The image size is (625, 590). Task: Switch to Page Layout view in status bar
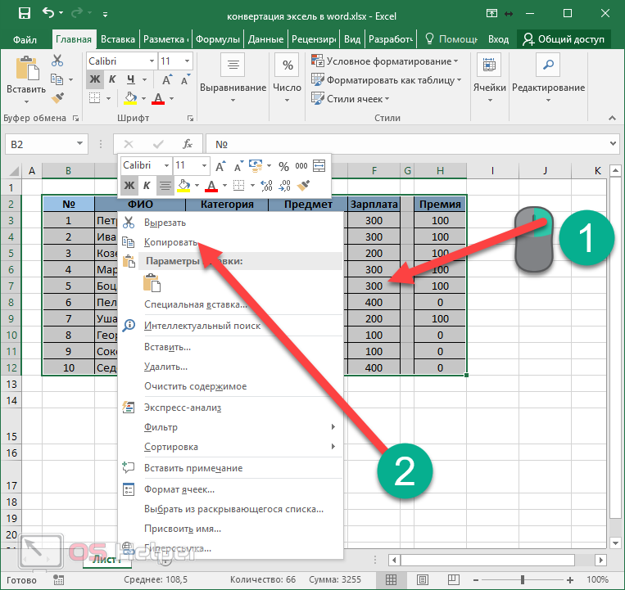click(x=423, y=579)
